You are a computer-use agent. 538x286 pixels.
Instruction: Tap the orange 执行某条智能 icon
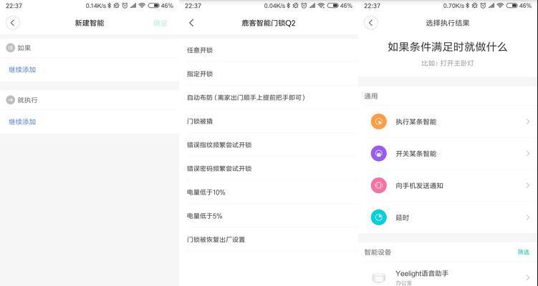tap(379, 122)
